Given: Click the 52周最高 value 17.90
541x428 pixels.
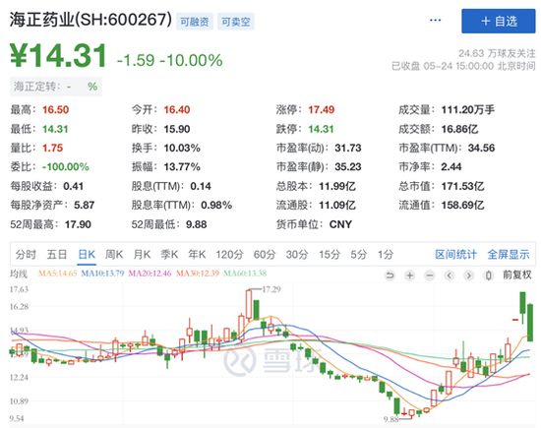Looking at the screenshot, I should pos(78,224).
